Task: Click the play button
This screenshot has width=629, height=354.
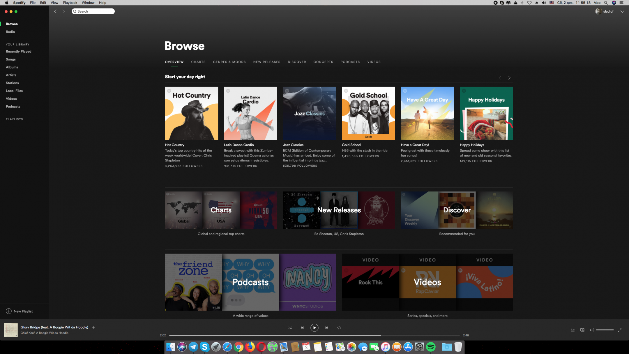Action: click(x=314, y=328)
